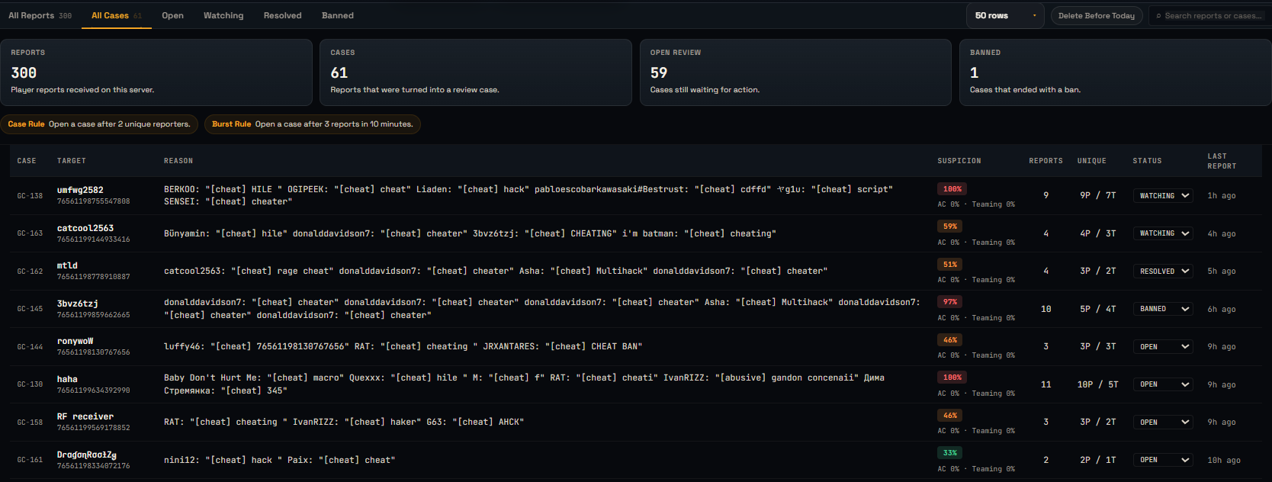Open the Banned tab
The width and height of the screenshot is (1272, 482).
pos(338,15)
